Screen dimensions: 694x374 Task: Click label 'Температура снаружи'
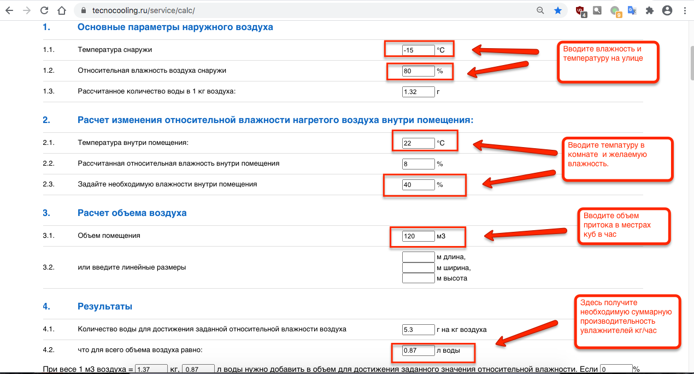(115, 50)
